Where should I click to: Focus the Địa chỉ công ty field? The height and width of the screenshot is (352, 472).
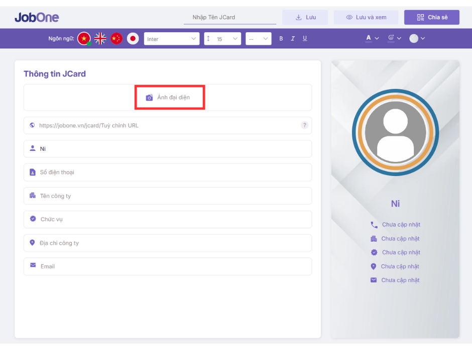(168, 243)
